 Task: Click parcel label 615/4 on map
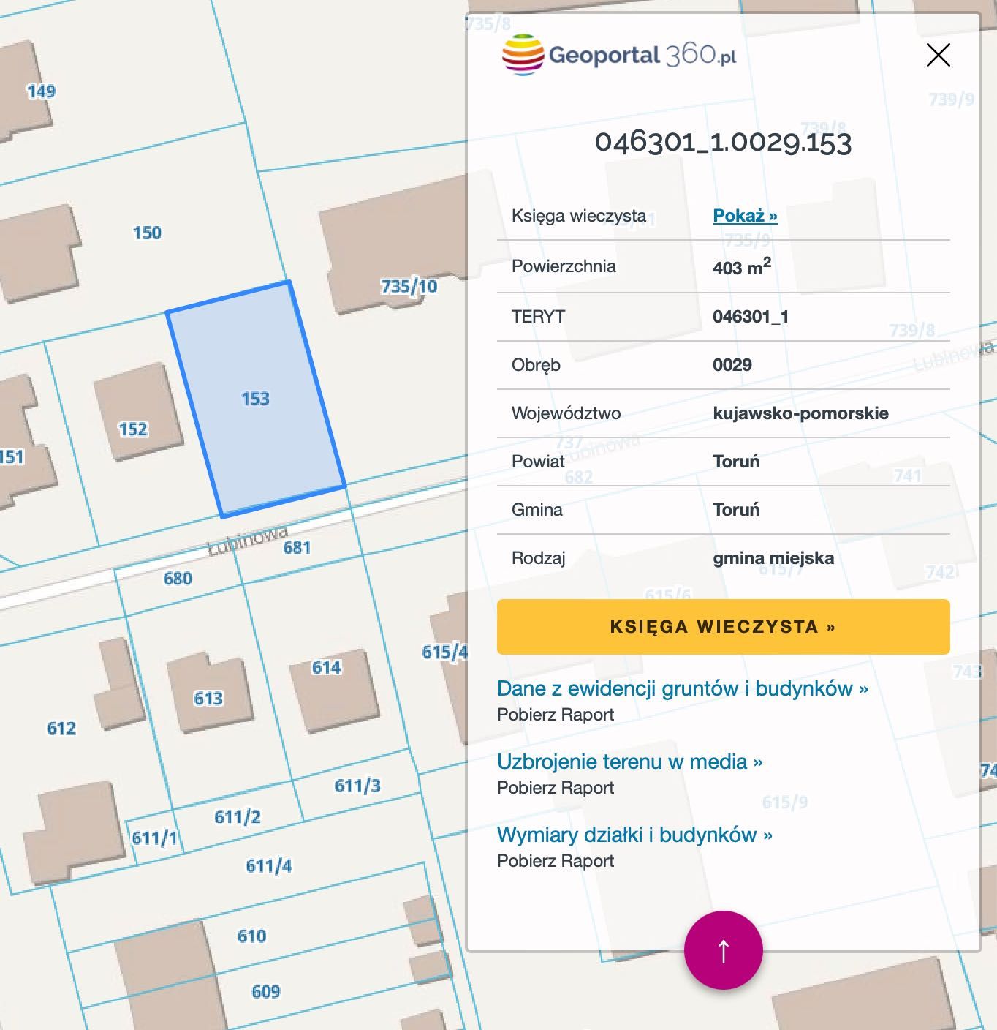pyautogui.click(x=444, y=652)
